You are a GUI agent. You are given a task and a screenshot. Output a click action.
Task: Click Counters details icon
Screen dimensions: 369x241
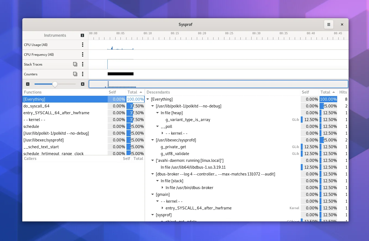pos(75,74)
